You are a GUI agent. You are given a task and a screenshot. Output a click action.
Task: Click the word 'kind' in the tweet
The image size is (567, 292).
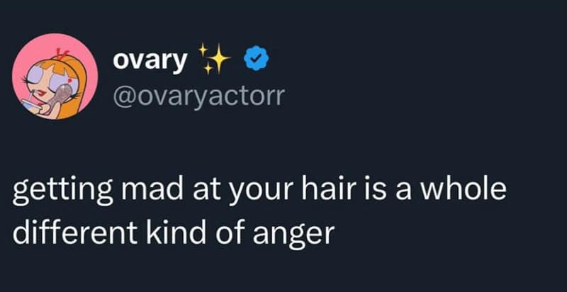pyautogui.click(x=176, y=230)
